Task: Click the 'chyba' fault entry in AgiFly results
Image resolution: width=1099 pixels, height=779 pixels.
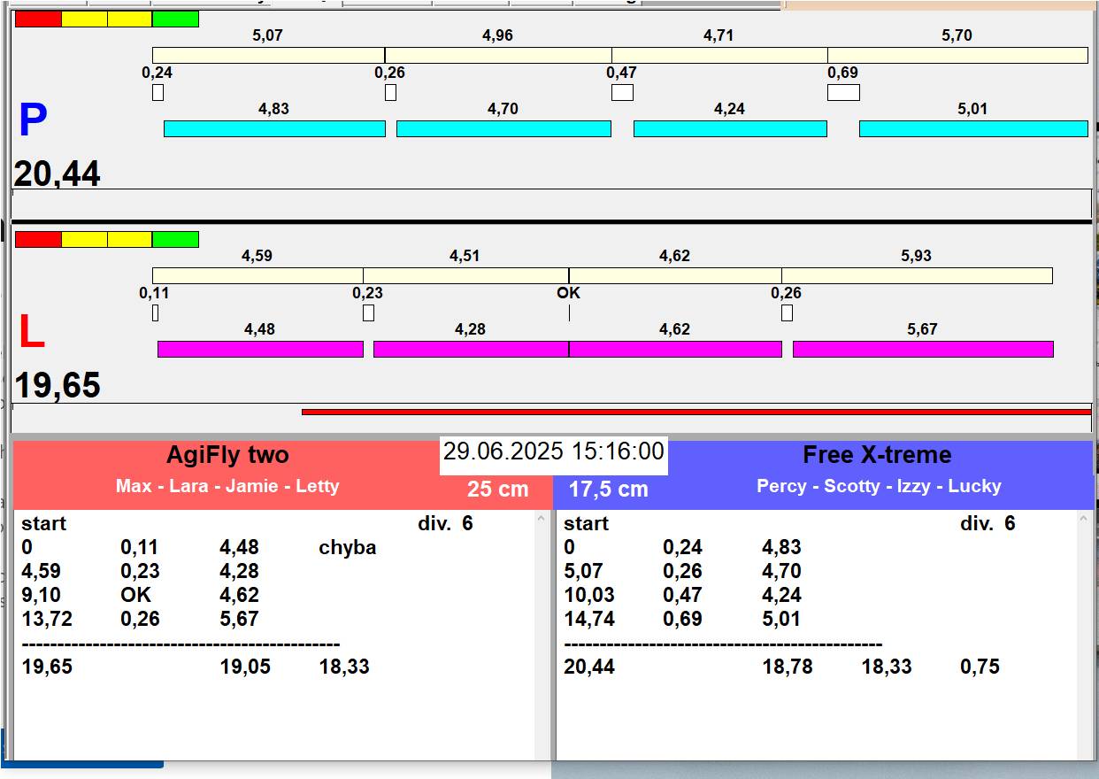Action: tap(348, 547)
